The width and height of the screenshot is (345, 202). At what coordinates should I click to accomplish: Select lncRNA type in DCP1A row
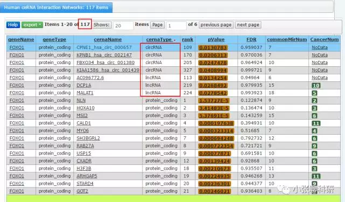tap(153, 85)
